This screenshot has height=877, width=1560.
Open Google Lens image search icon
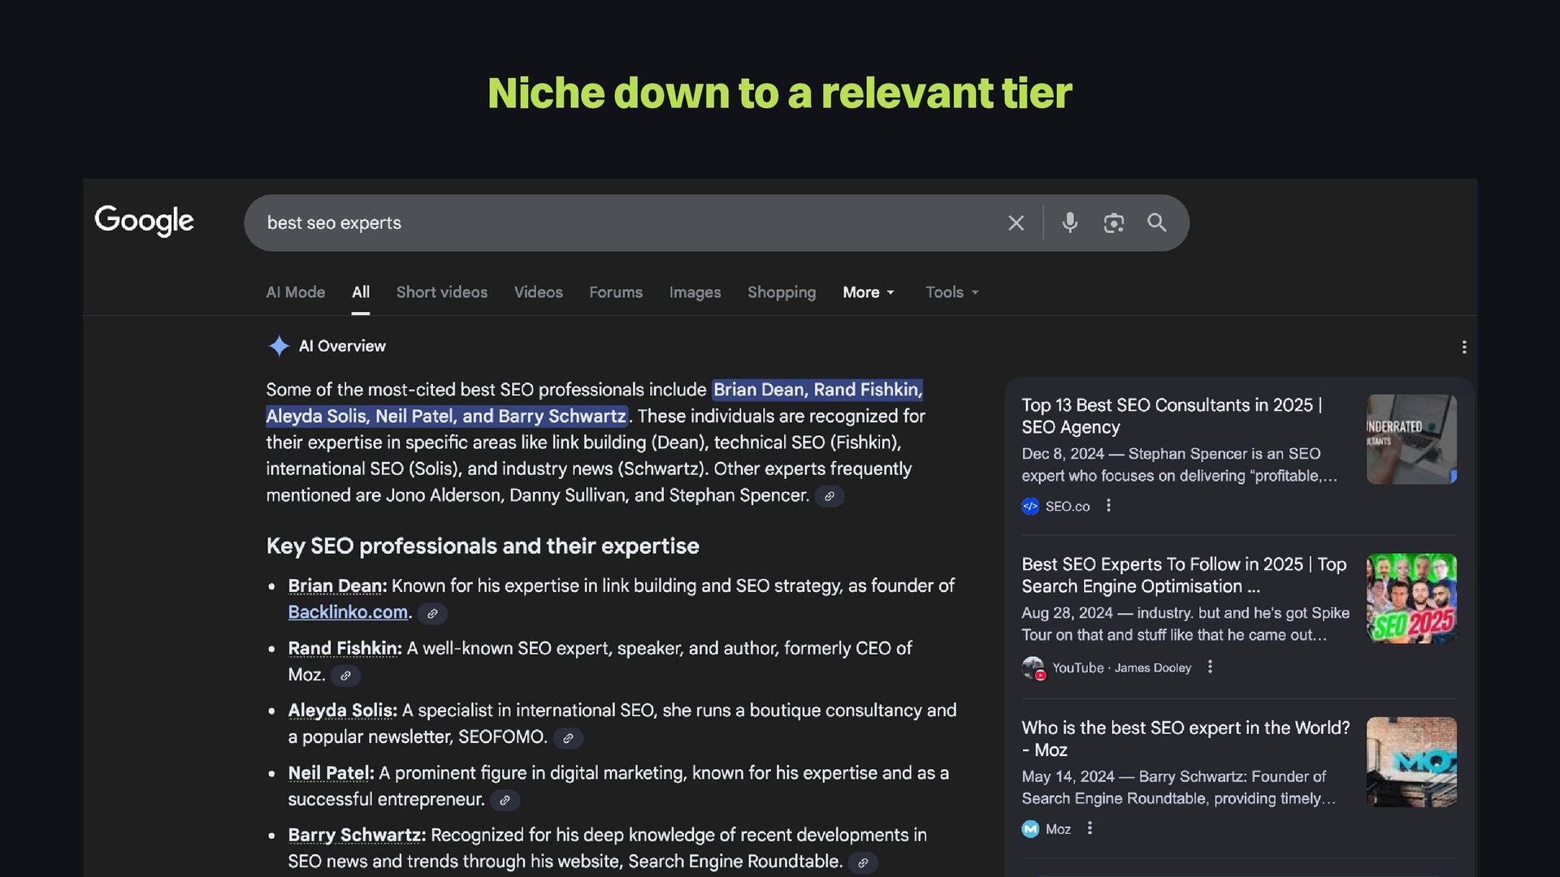[1113, 223]
